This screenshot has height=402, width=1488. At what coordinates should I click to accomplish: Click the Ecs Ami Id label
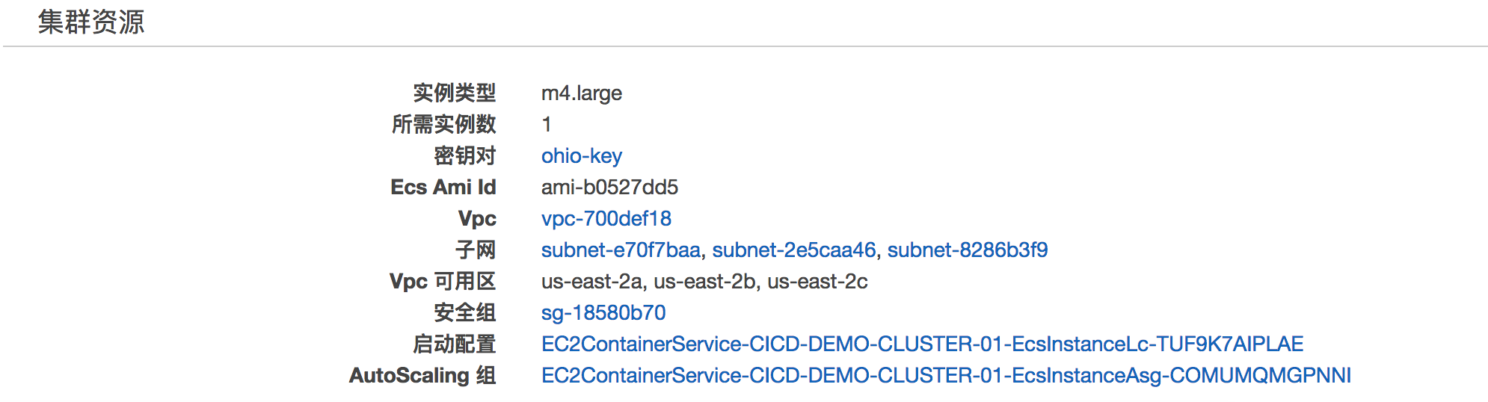443,187
